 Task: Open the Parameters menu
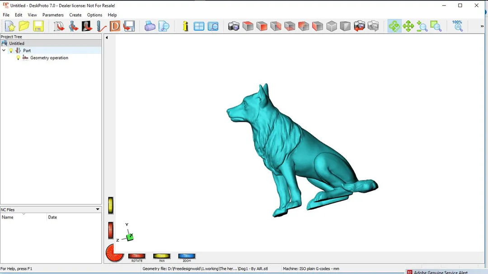pyautogui.click(x=53, y=15)
